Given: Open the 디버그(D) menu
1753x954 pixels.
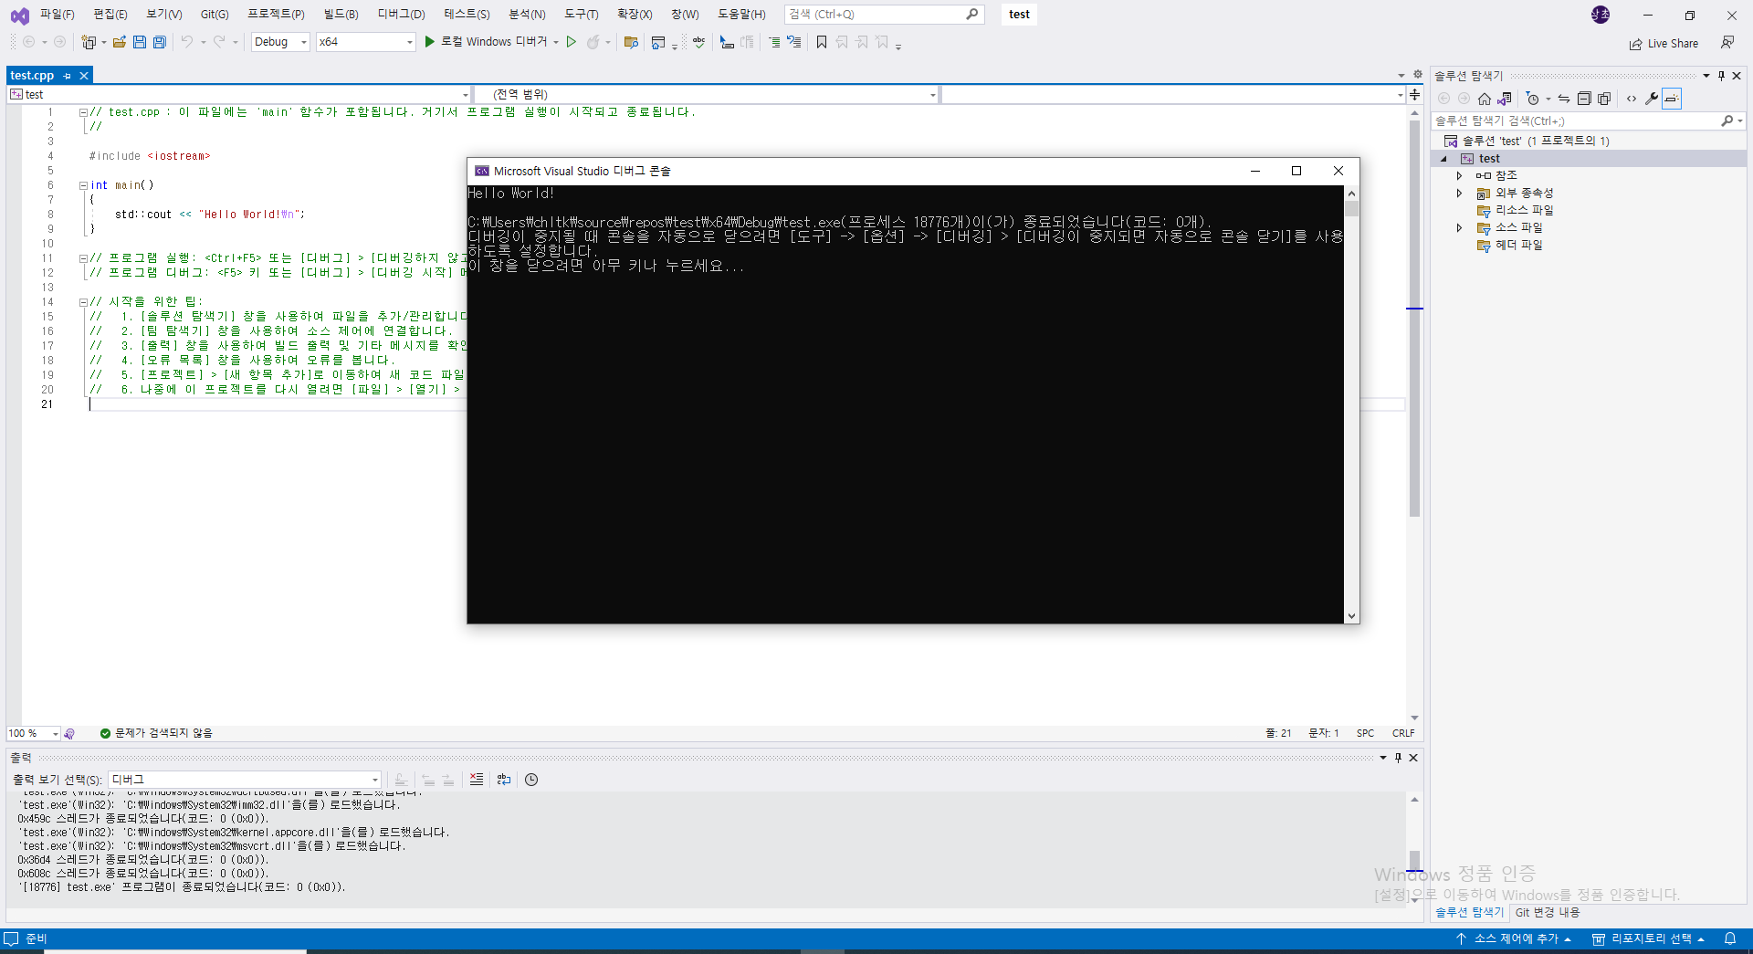Looking at the screenshot, I should pos(401,15).
